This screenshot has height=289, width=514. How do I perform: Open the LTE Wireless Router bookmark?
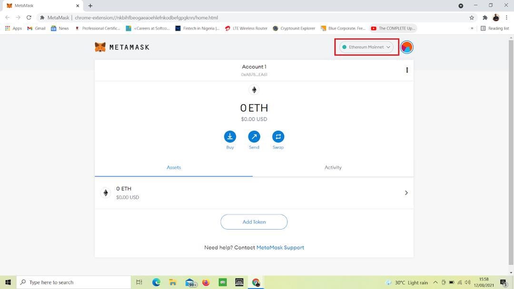[246, 29]
